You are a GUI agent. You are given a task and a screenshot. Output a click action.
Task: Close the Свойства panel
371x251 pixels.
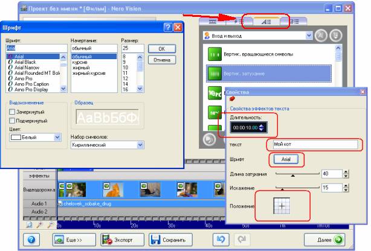[363, 92]
